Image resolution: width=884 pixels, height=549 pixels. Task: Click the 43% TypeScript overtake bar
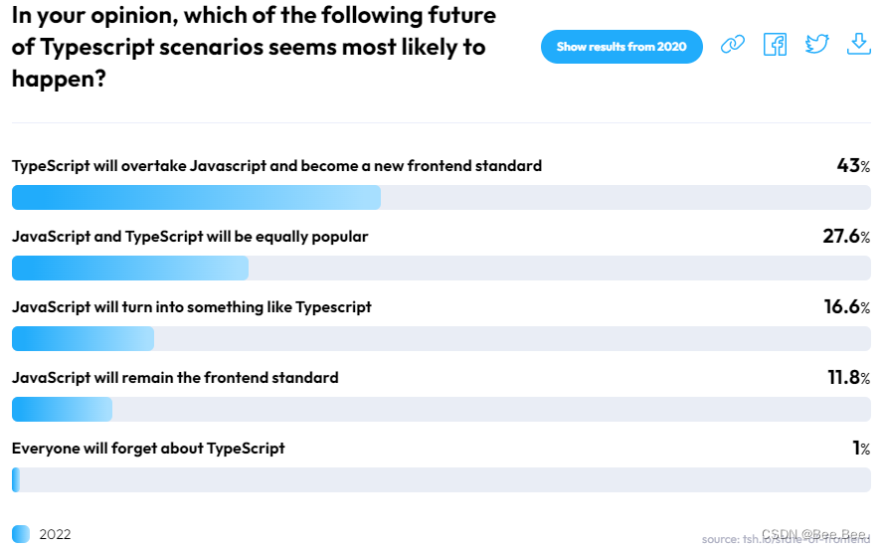(x=196, y=197)
